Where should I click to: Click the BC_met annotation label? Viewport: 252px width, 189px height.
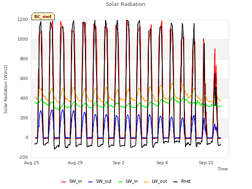click(x=43, y=17)
